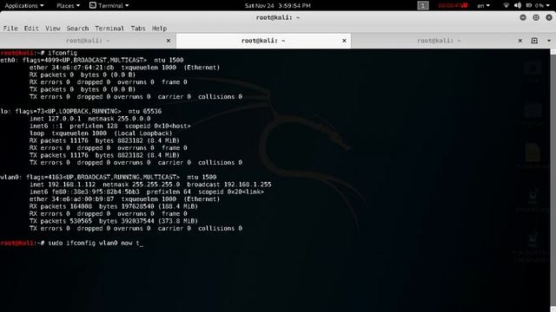Click the eth0 MAC address 34:e6:d7:64:21:db
Viewport: 556px width, 312px height.
[x=84, y=68]
